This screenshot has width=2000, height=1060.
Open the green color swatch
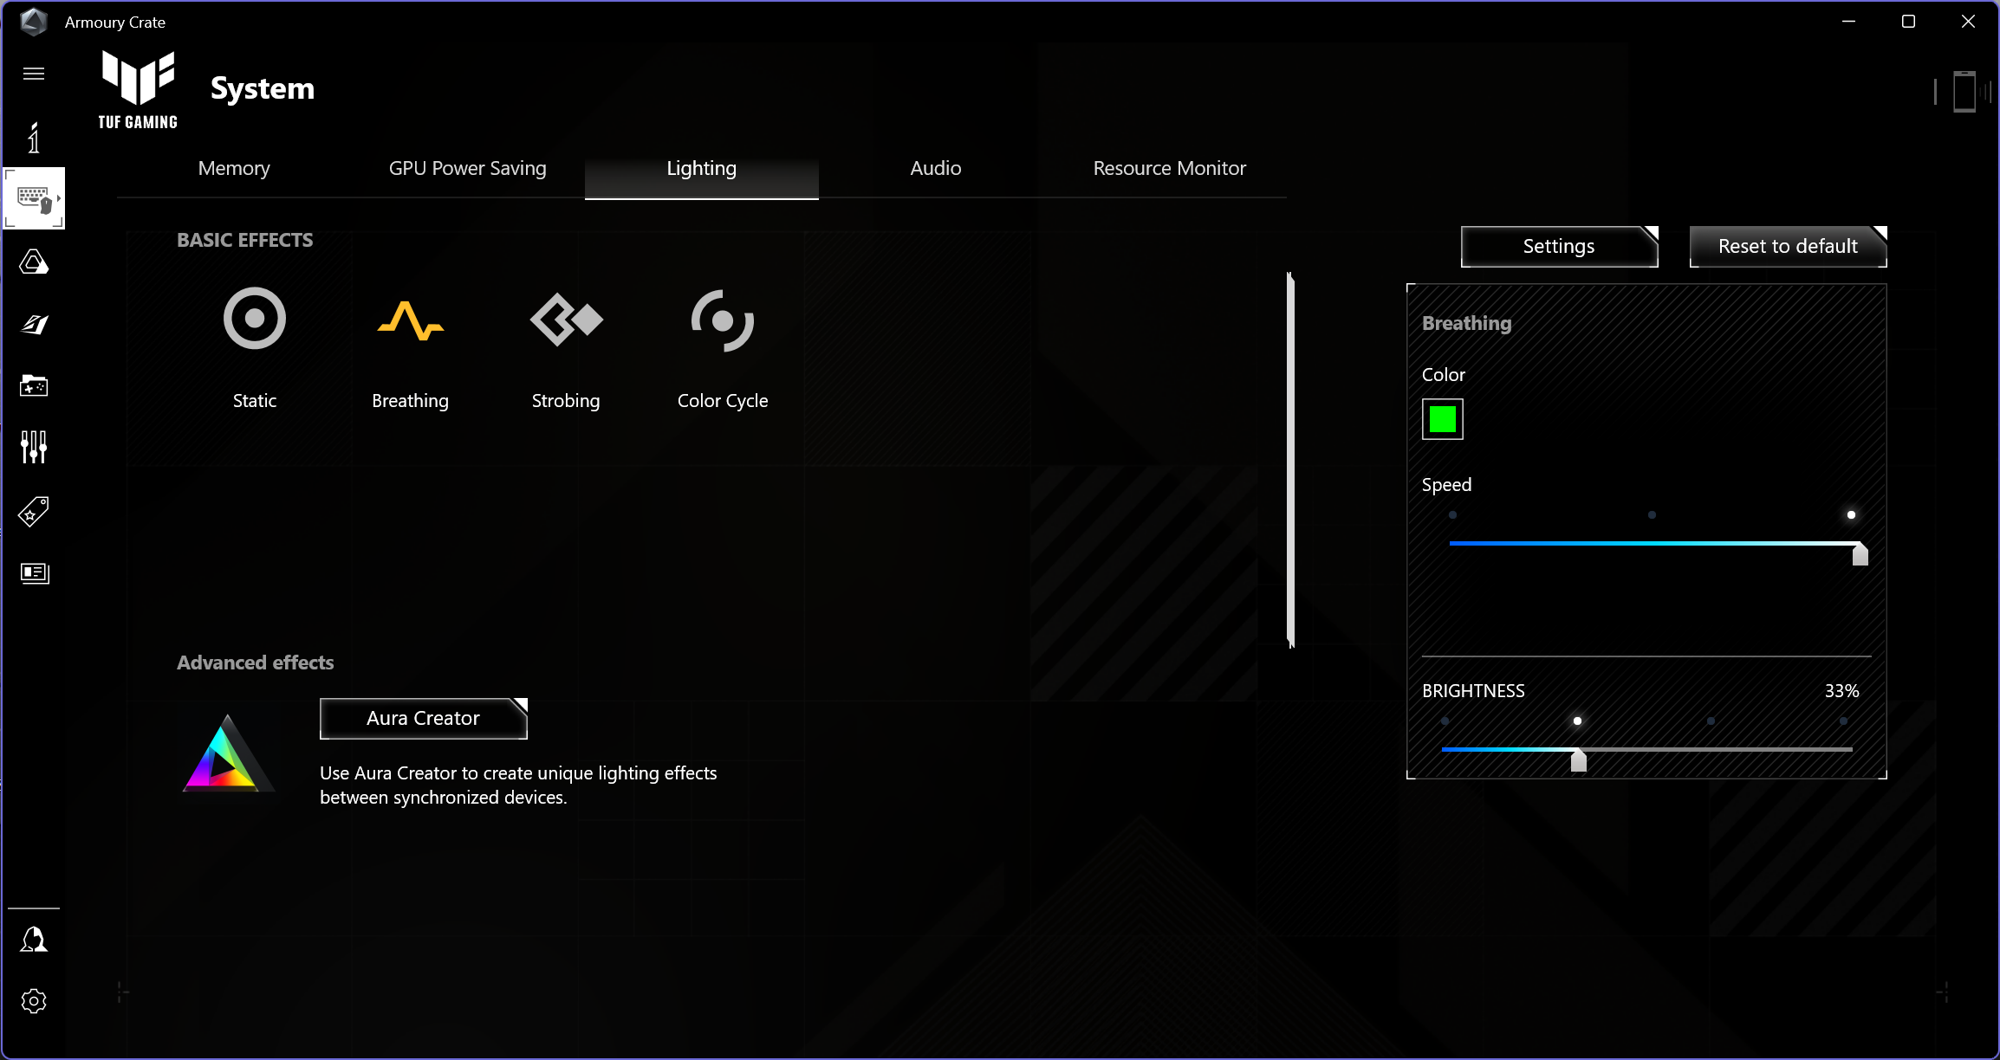pyautogui.click(x=1442, y=419)
